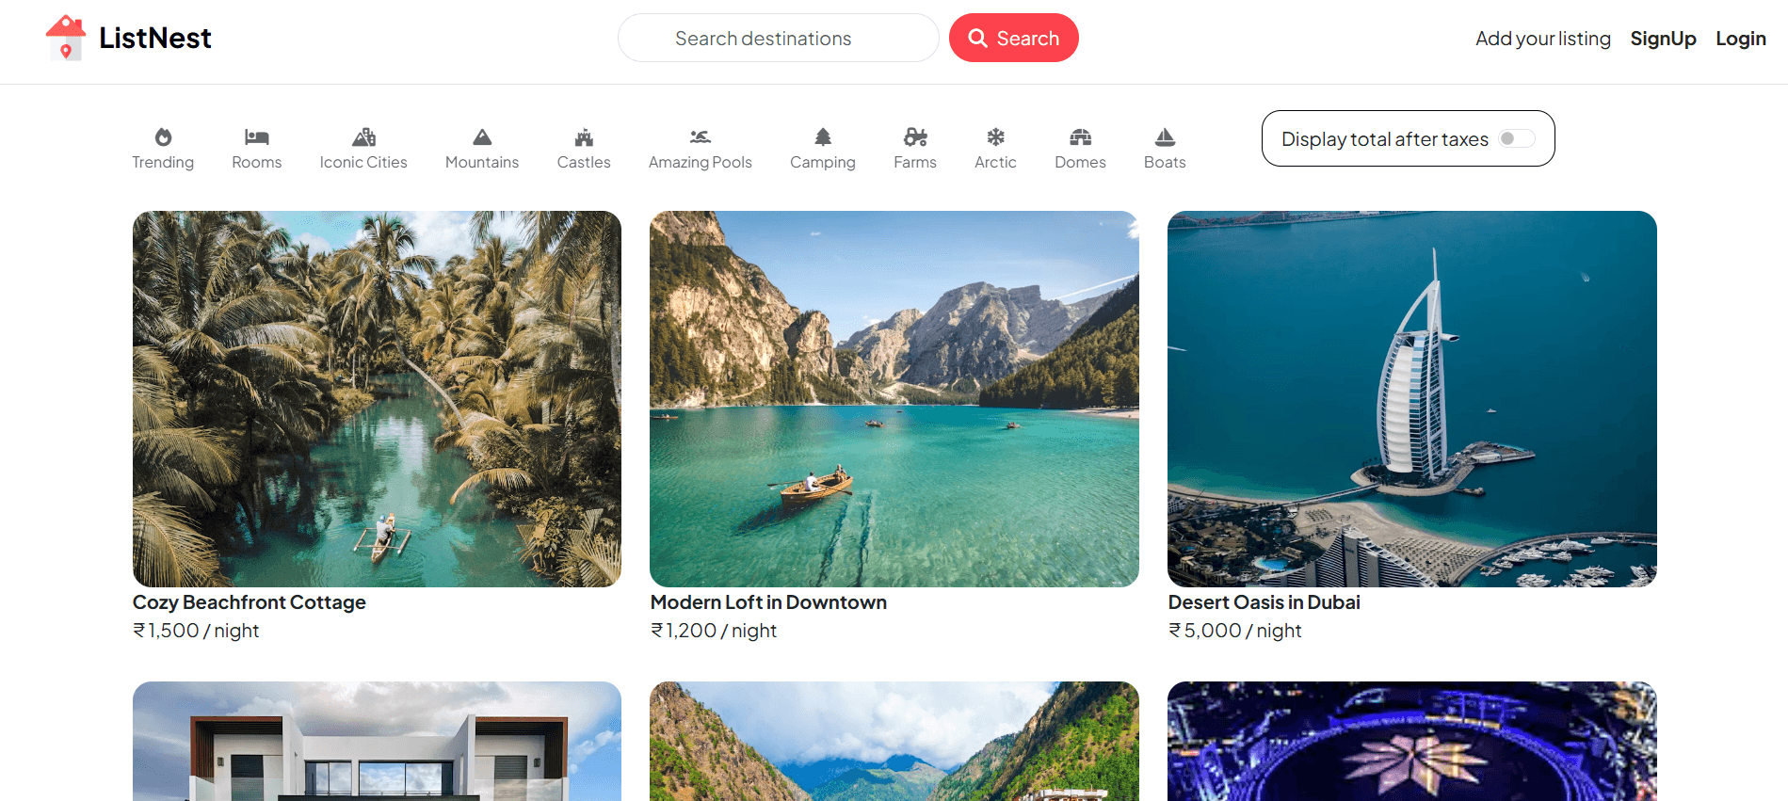Filter by Farms tractor icon
Viewport: 1788px width, 801px height.
(915, 137)
